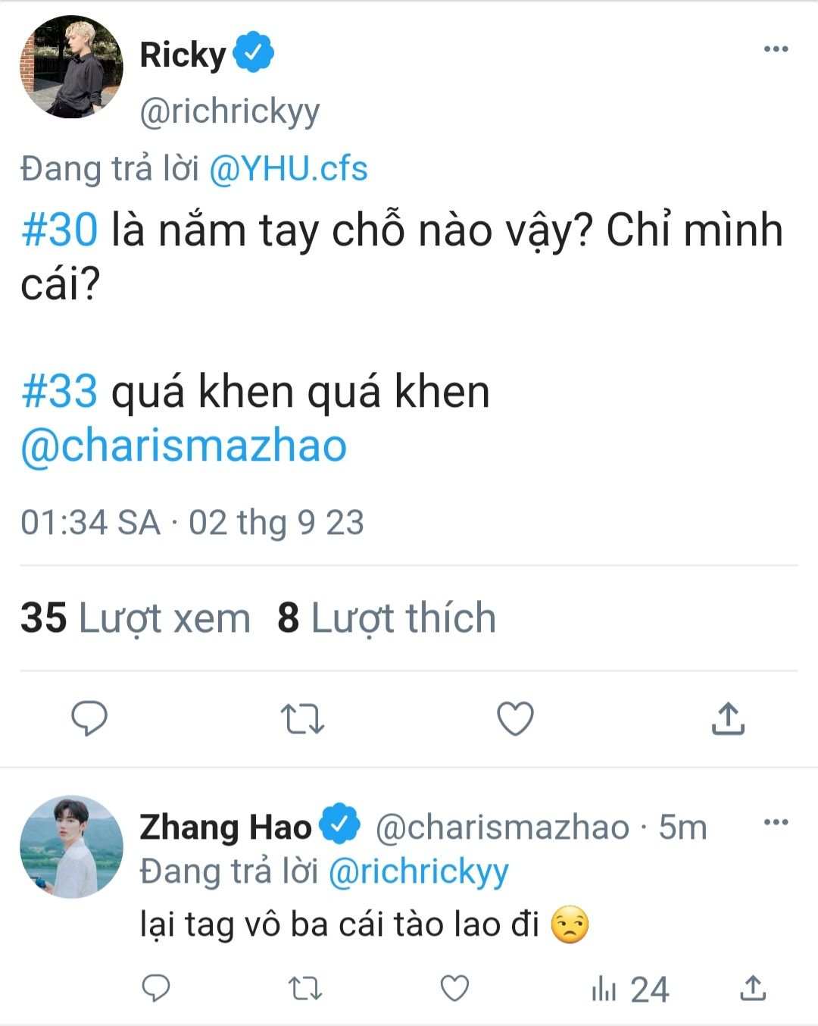Open the @charismazhao mention in tweet body
The width and height of the screenshot is (818, 1026).
click(x=183, y=446)
